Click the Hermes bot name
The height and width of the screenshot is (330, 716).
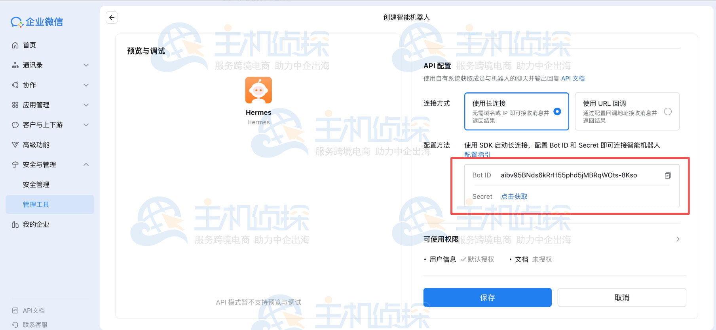pyautogui.click(x=258, y=112)
